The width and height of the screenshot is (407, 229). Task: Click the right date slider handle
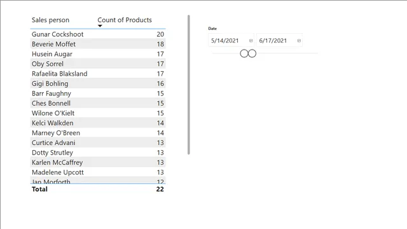252,53
